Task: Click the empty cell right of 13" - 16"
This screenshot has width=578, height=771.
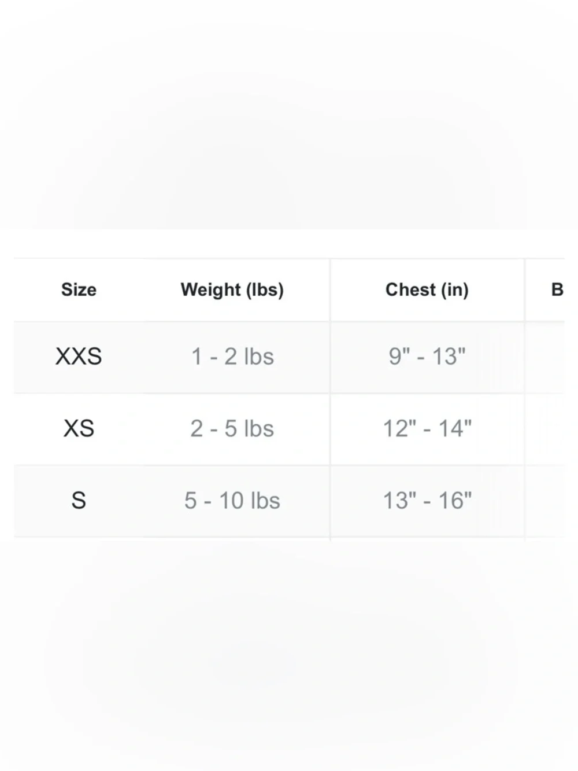Action: (545, 501)
